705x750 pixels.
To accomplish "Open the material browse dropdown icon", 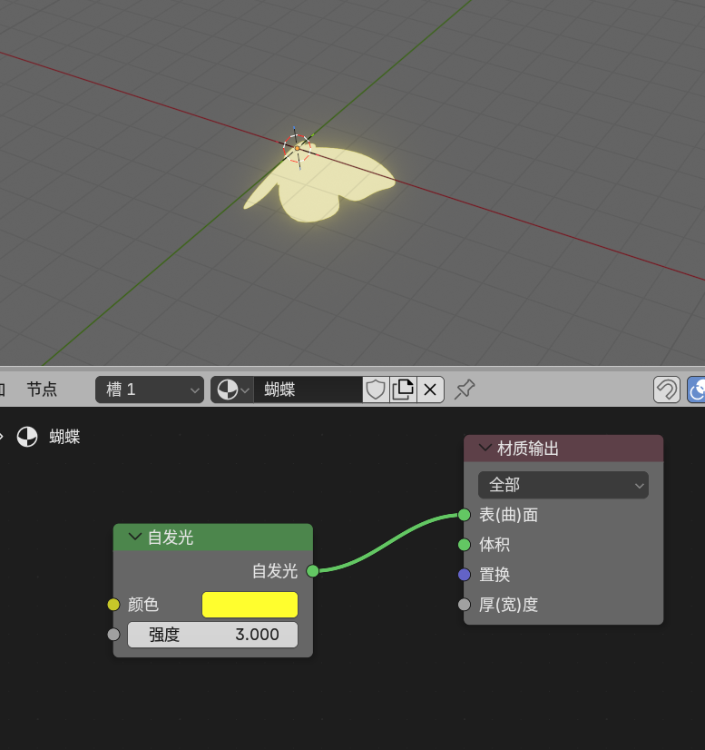I will pos(232,390).
